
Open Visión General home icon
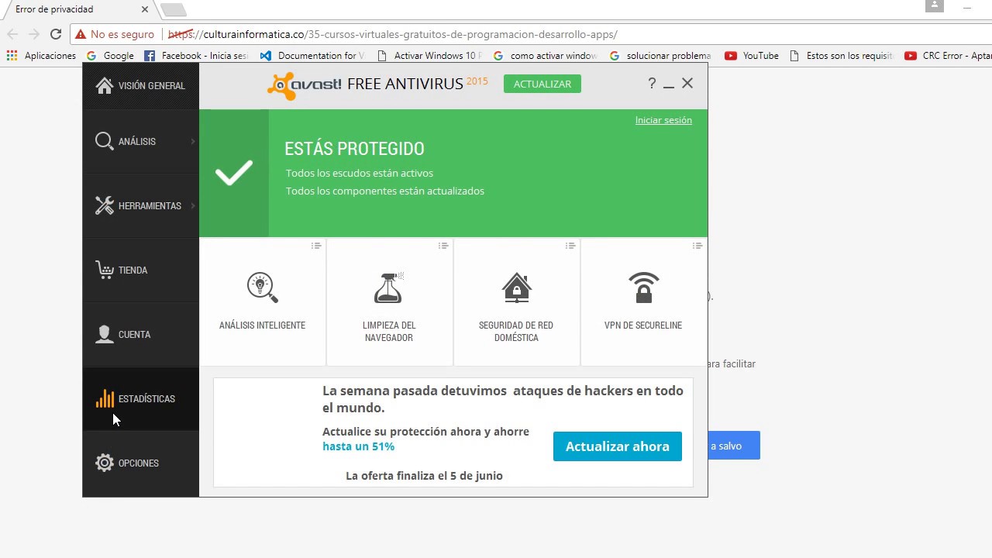coord(104,85)
